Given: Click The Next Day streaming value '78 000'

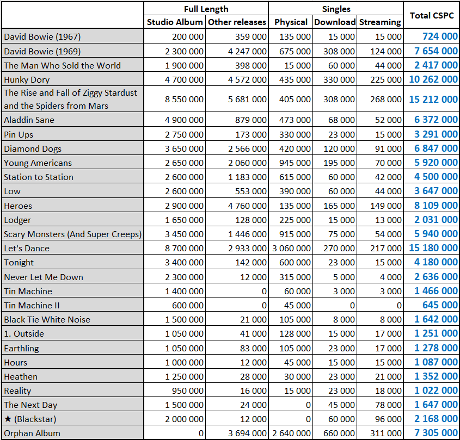Looking at the screenshot, I should point(388,405).
